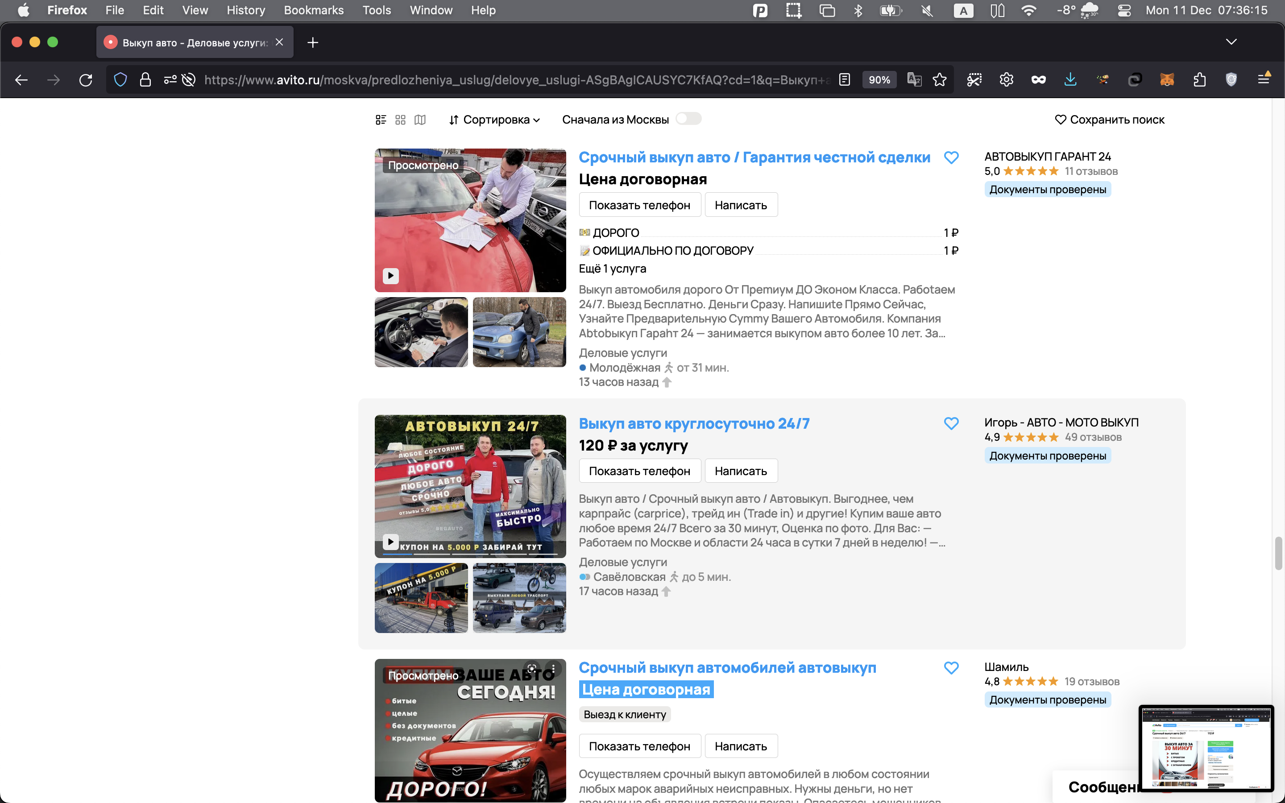Toggle 'Сначала из Москвы' switch
The width and height of the screenshot is (1285, 803).
click(x=688, y=119)
